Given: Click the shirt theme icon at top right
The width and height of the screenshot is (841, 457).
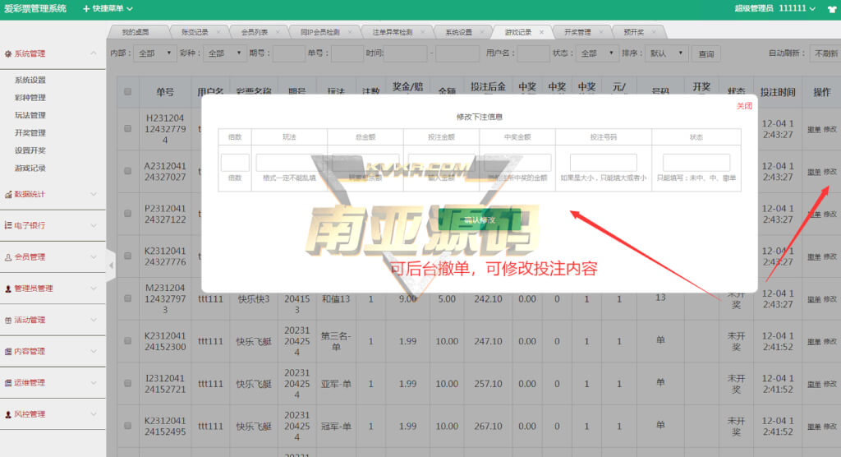Looking at the screenshot, I should coord(832,8).
